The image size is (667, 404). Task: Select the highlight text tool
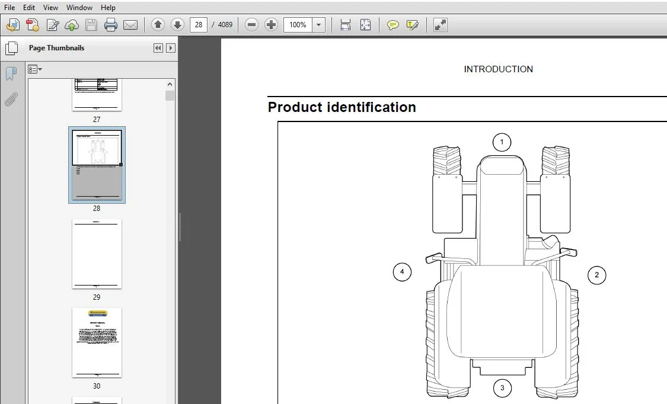(412, 25)
